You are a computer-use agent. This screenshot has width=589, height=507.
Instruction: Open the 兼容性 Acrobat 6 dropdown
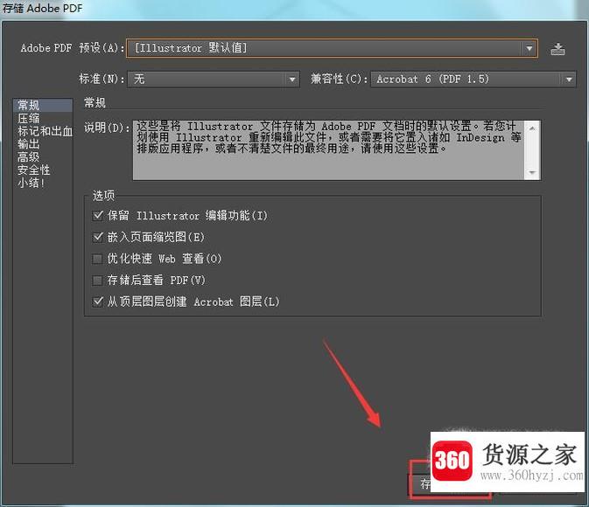tap(473, 80)
